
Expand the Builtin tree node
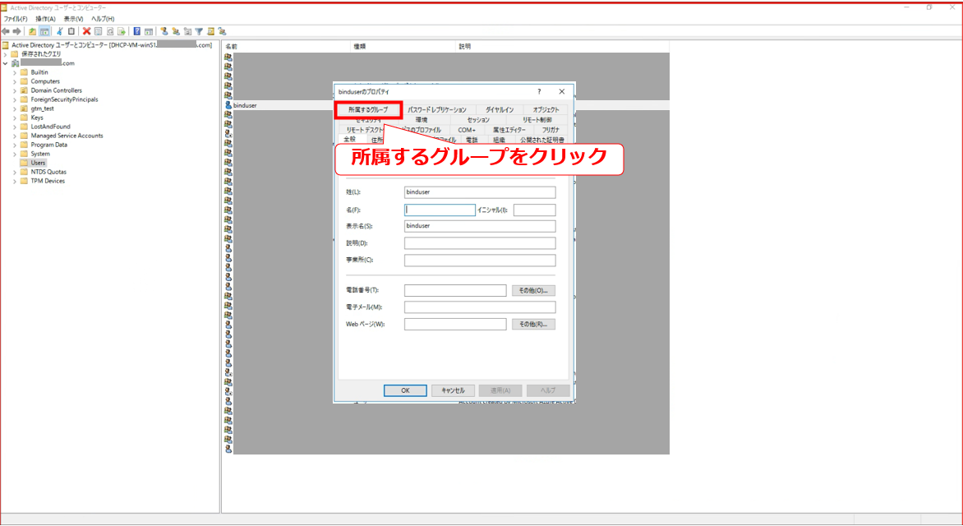pyautogui.click(x=15, y=72)
